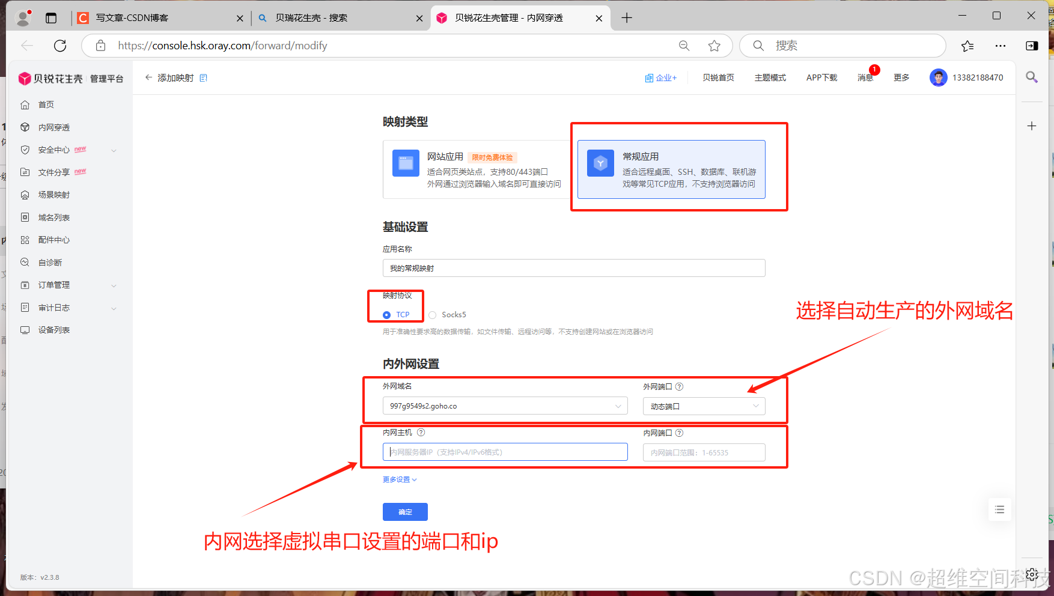Select the TCP protocol radio button

pos(386,315)
